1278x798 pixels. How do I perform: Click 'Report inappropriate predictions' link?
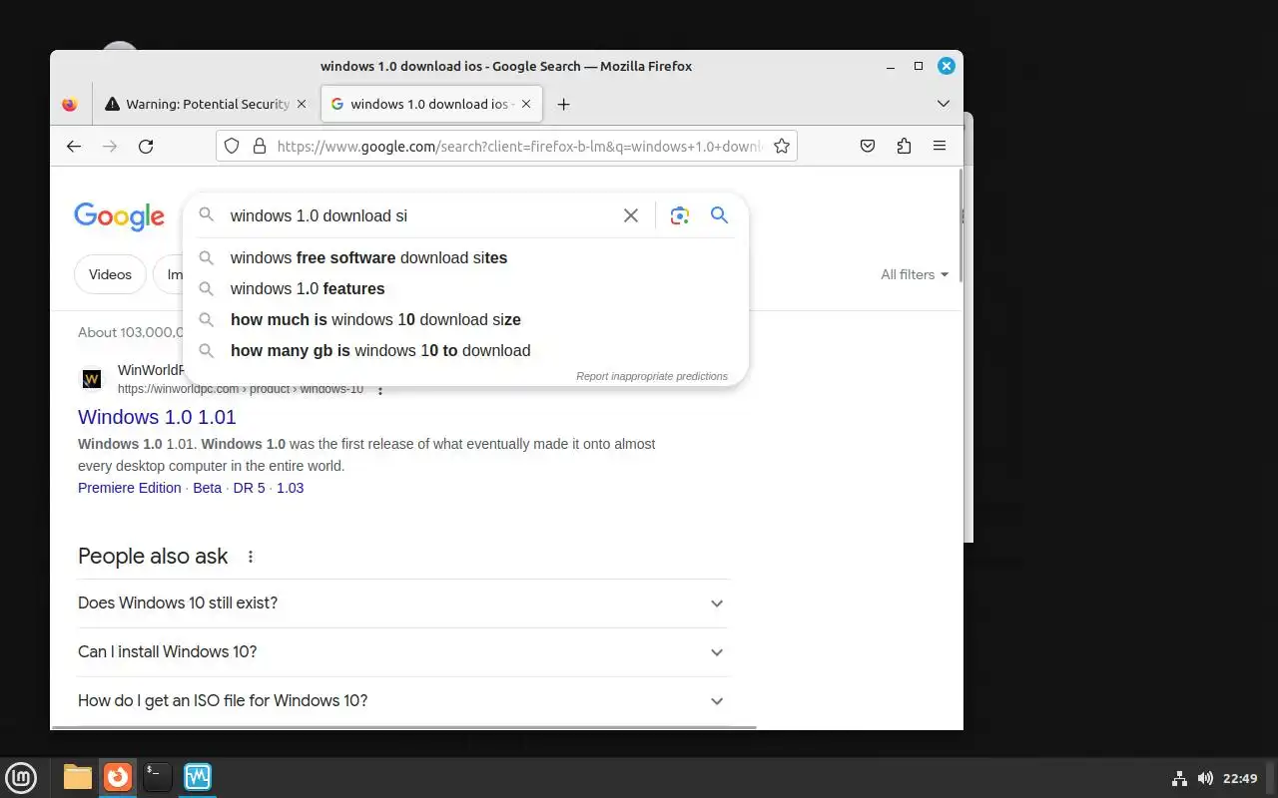(652, 376)
